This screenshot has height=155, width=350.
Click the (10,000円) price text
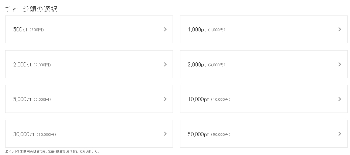[x=221, y=100]
